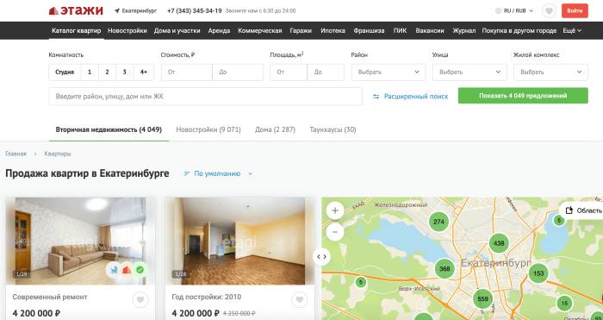Click the Область draw-area icon on map
This screenshot has width=603, height=320.
click(x=570, y=210)
